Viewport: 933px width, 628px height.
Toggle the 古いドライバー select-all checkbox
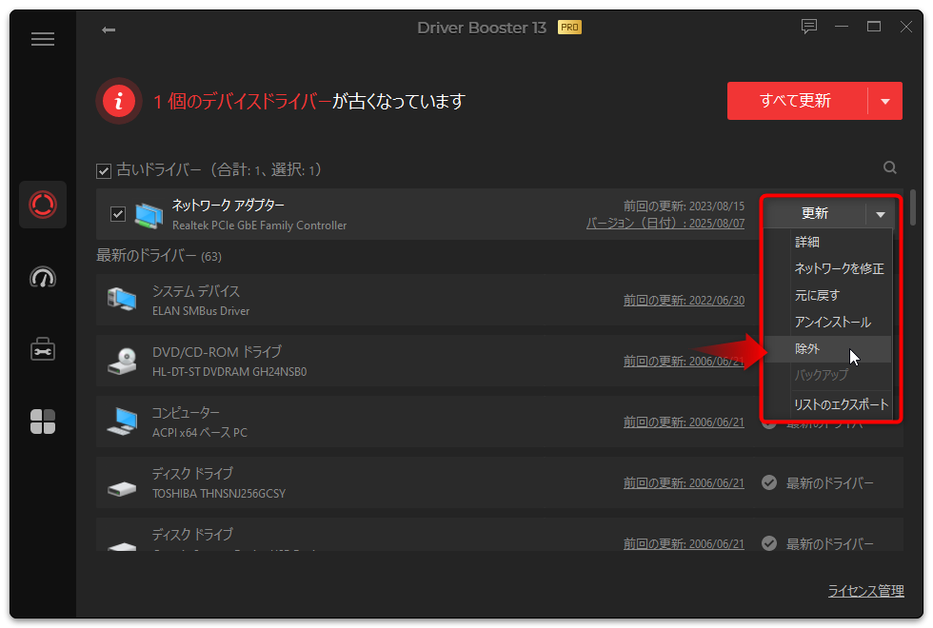pyautogui.click(x=104, y=170)
